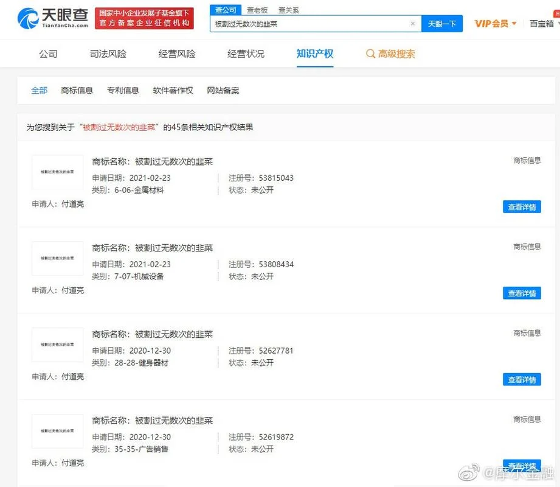The width and height of the screenshot is (560, 487).
Task: Click 查看详情 for the 7-07-机械设备 trademark
Action: [x=522, y=293]
